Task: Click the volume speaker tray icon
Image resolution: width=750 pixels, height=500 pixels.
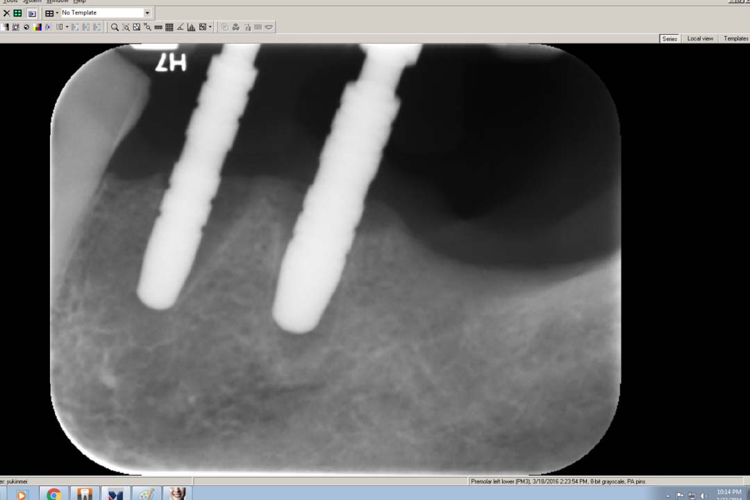Action: [x=703, y=496]
